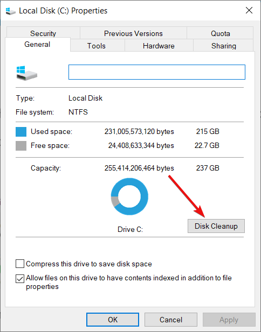Close the Properties dialog with the X
The height and width of the screenshot is (332, 261).
point(249,10)
